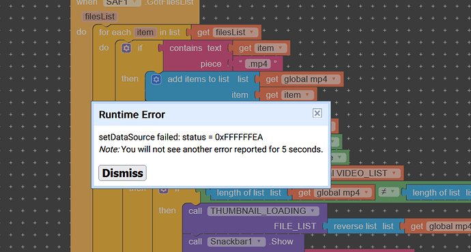Screen dimensions: 471x252
Task: Click the filesList parameter name
Action: [x=100, y=16]
